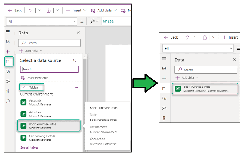Click search box in Select a data source

(49, 69)
